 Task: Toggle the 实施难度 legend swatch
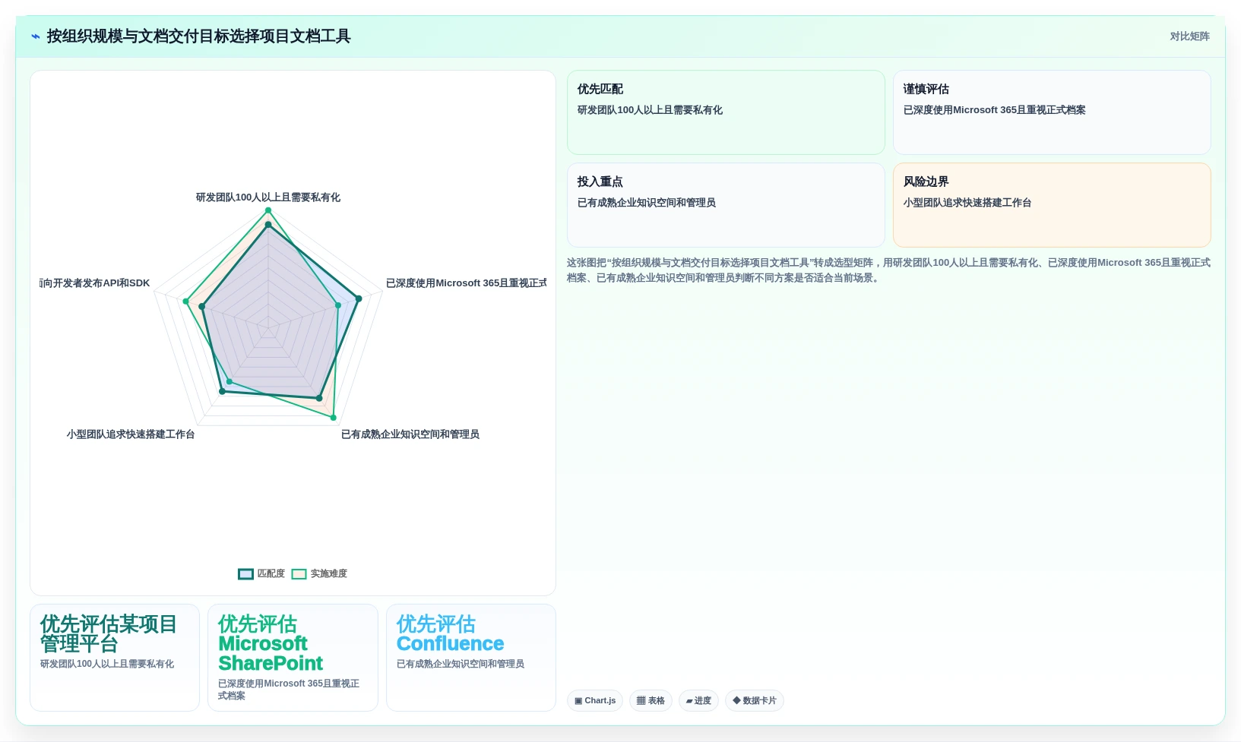[299, 574]
